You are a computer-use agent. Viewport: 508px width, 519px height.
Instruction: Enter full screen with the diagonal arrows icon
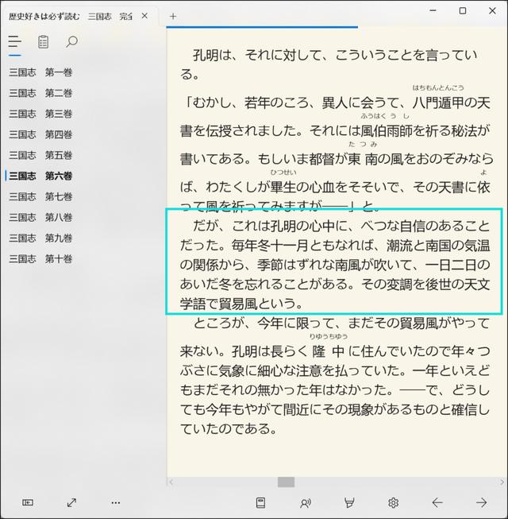pos(71,502)
